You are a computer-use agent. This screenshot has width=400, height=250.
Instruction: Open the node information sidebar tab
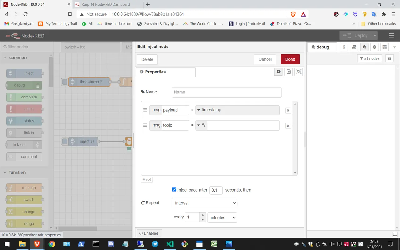(344, 47)
